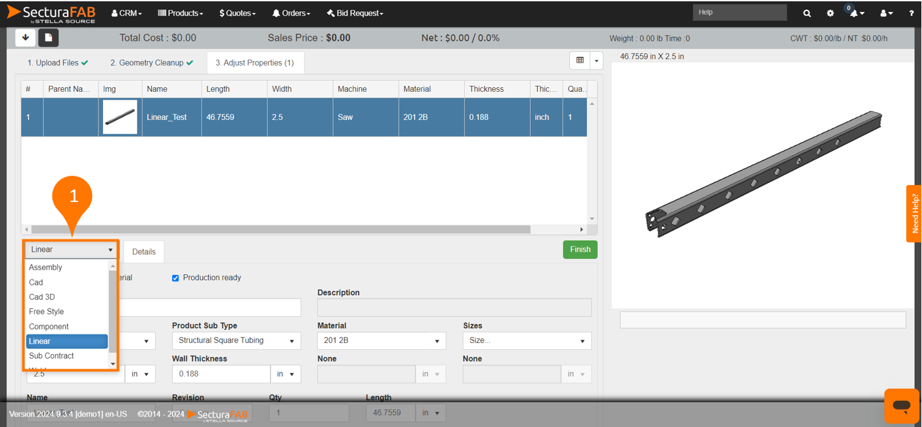Toggle the Production ready checkbox
Image resolution: width=922 pixels, height=427 pixels.
(x=175, y=278)
